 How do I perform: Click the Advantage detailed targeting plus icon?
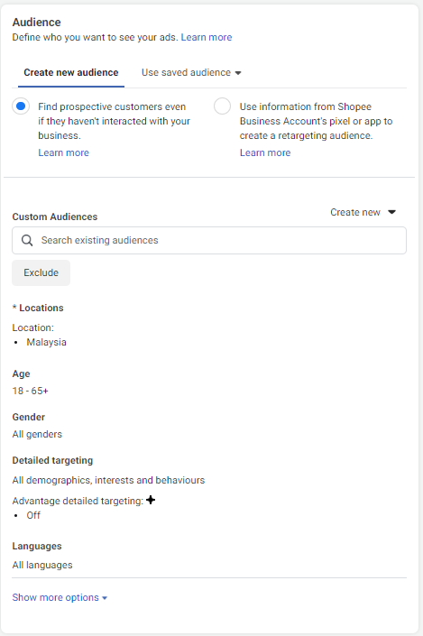(x=151, y=500)
